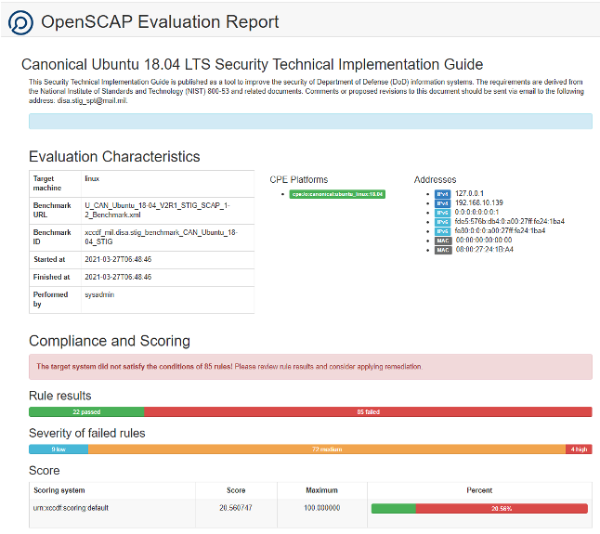Click the Canonical Ubuntu 18.04 LTS STIG heading
The height and width of the screenshot is (534, 600).
point(253,64)
